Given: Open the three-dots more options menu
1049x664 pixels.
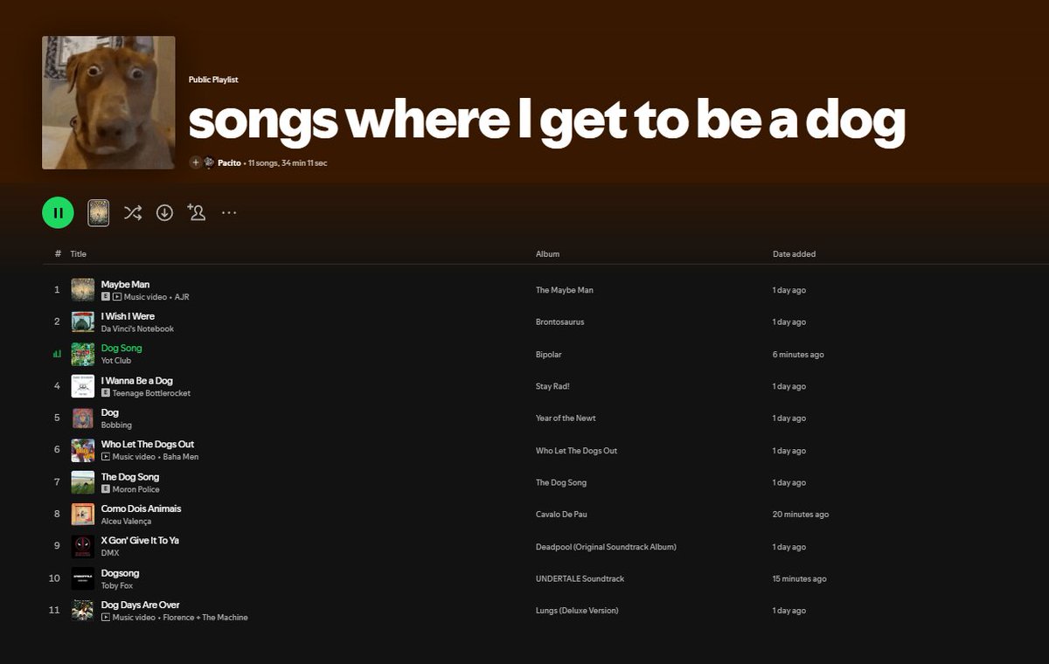Looking at the screenshot, I should coord(229,212).
